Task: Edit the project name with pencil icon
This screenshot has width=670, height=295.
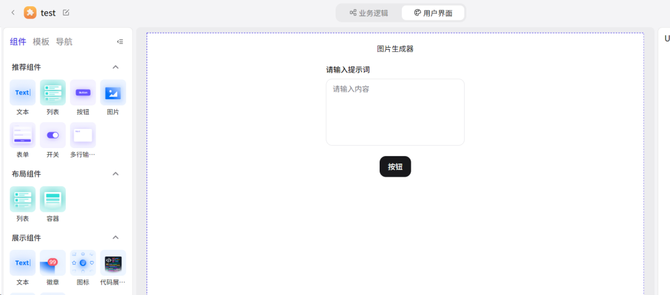Action: tap(66, 13)
